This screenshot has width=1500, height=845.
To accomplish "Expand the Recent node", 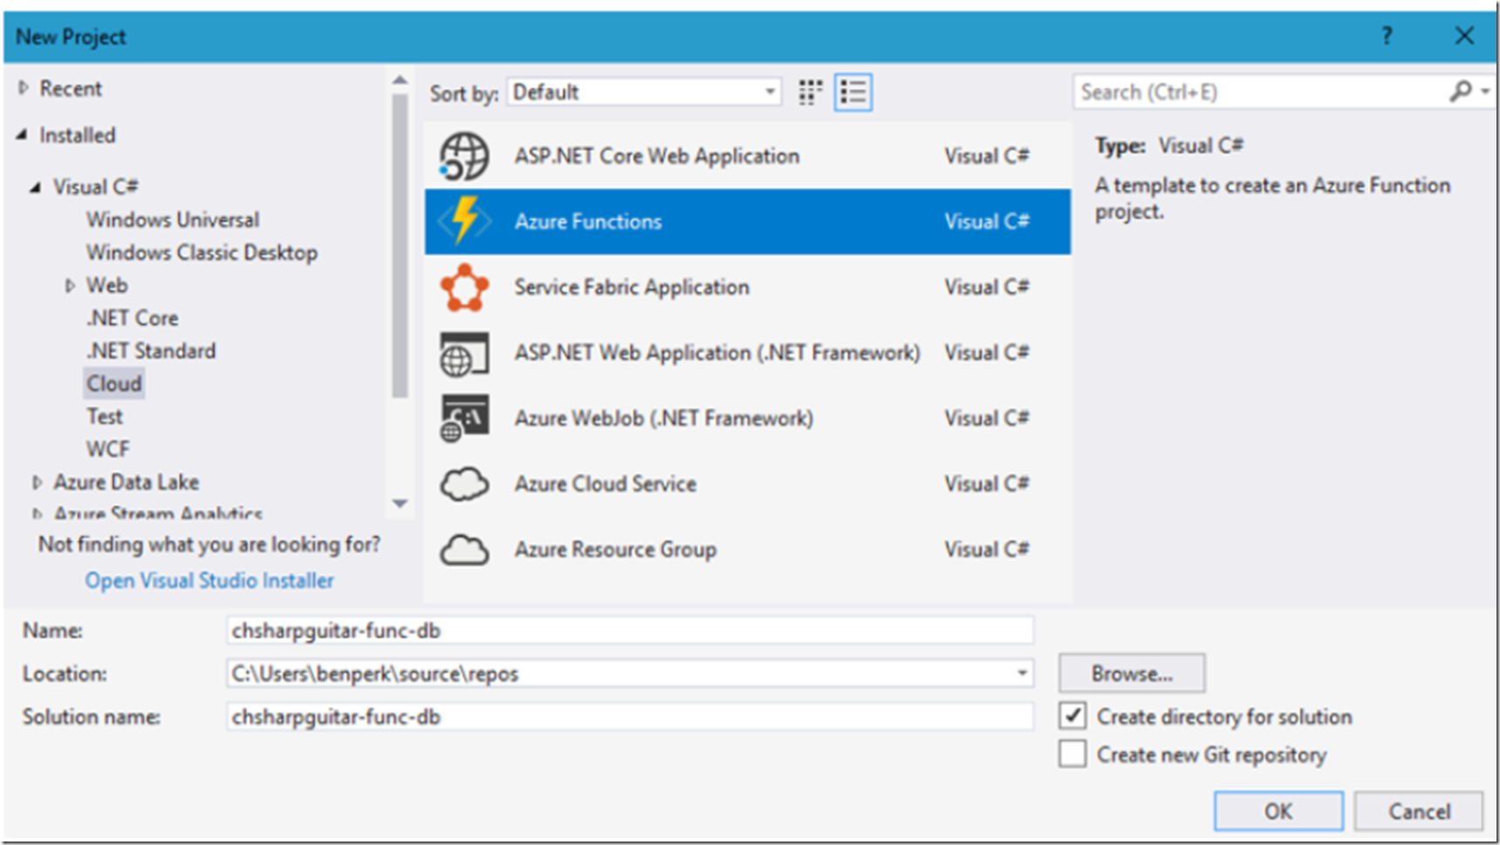I will pyautogui.click(x=24, y=88).
